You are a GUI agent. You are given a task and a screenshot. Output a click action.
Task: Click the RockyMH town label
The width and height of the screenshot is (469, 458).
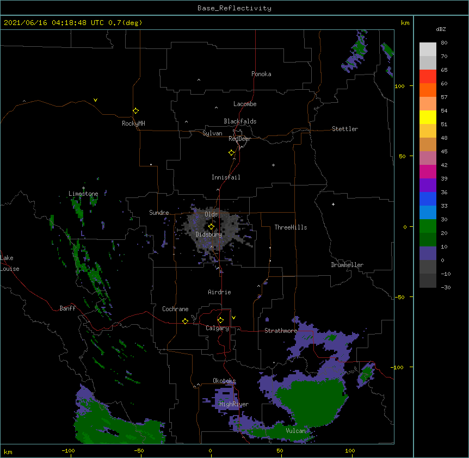click(133, 123)
